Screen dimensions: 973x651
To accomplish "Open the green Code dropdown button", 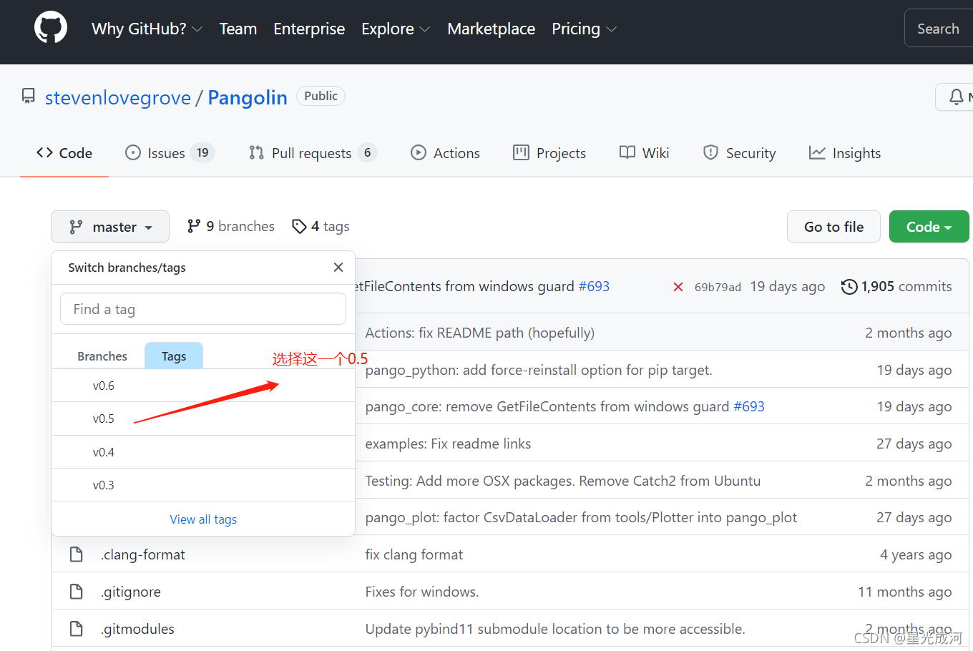I will tap(929, 227).
